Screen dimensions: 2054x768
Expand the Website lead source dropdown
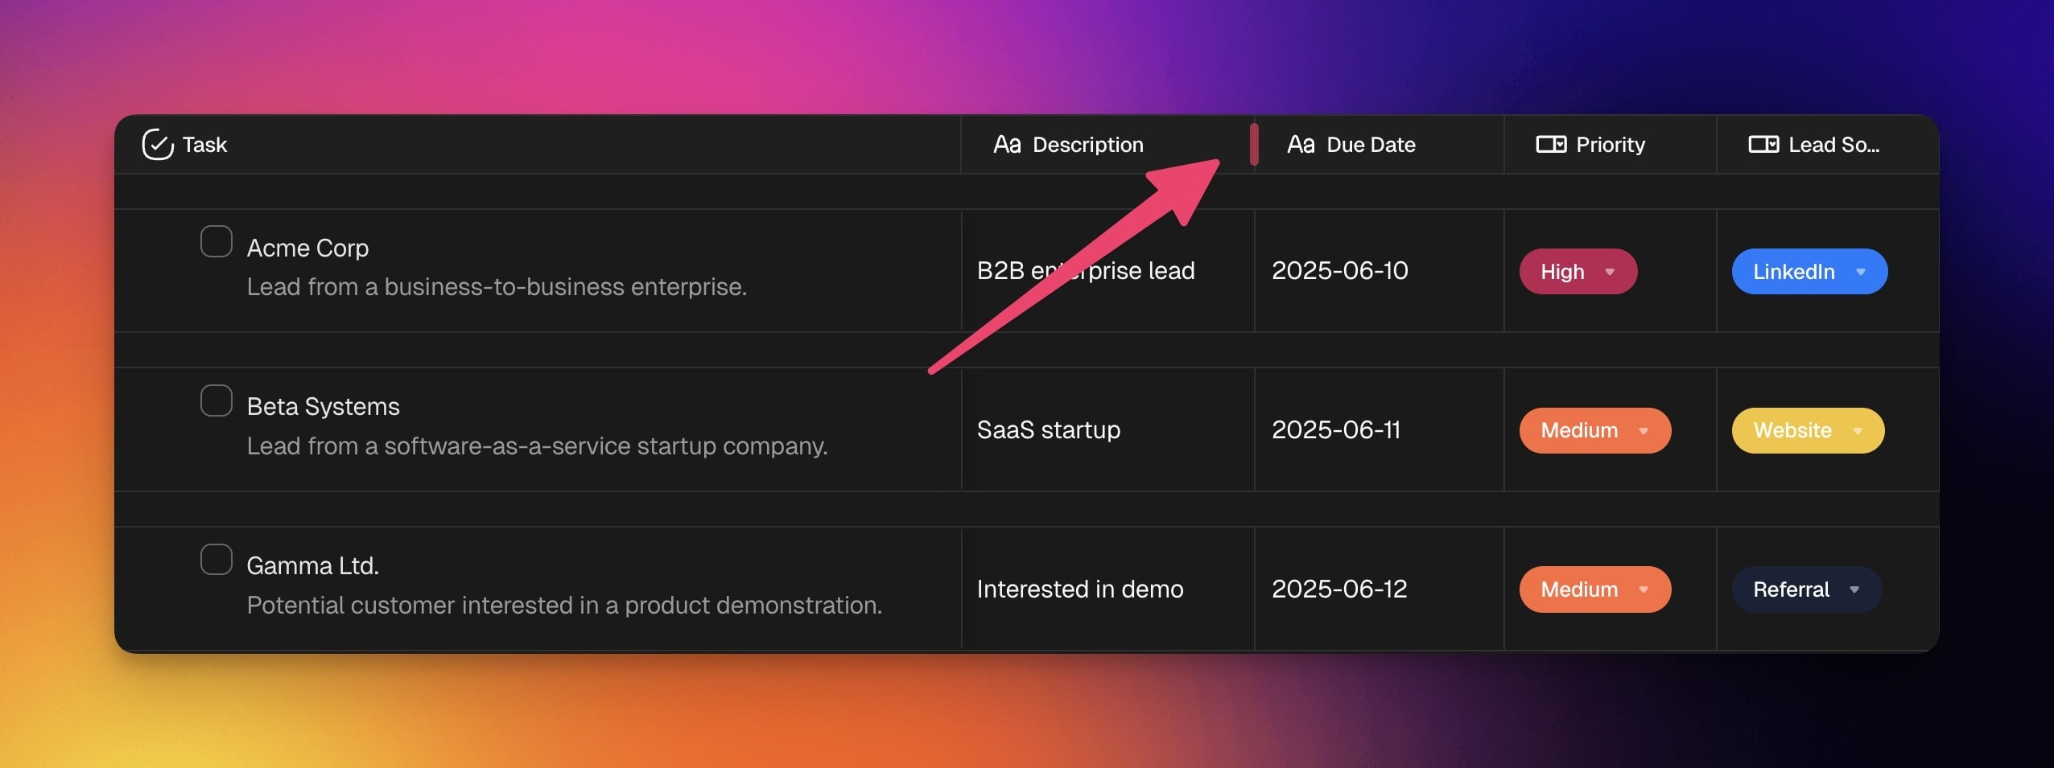[1807, 430]
